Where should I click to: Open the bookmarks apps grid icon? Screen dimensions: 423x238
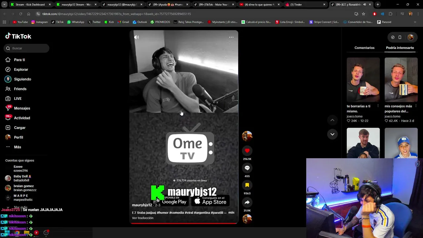pyautogui.click(x=4, y=22)
